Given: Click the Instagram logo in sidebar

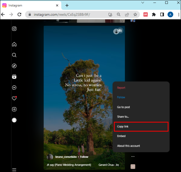Looking at the screenshot, I should (x=14, y=29).
